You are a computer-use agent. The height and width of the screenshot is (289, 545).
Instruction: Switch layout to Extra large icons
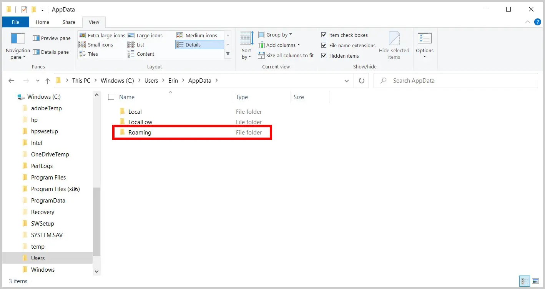(x=102, y=35)
